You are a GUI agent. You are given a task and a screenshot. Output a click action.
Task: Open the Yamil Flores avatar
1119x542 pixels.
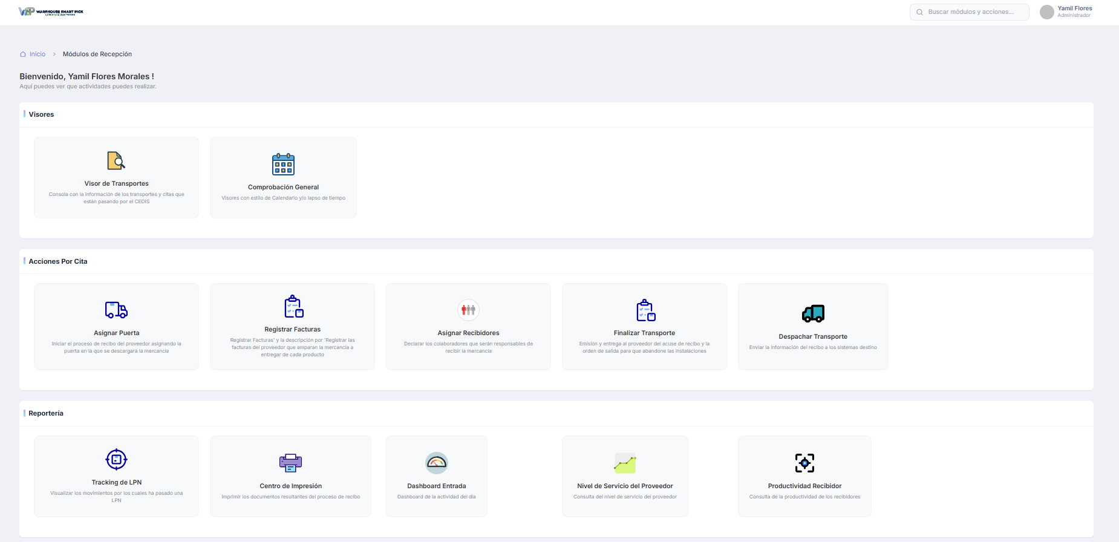pos(1046,12)
